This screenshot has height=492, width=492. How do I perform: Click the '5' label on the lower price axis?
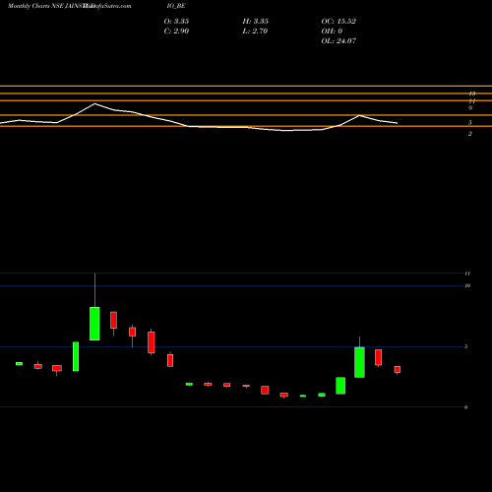click(465, 346)
